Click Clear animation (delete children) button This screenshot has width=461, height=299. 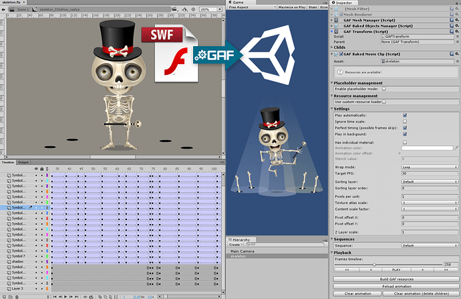pyautogui.click(x=422, y=294)
